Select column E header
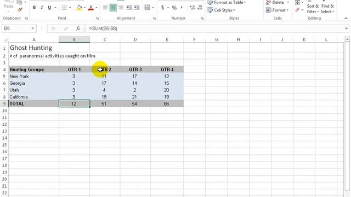The image size is (351, 197). (167, 39)
